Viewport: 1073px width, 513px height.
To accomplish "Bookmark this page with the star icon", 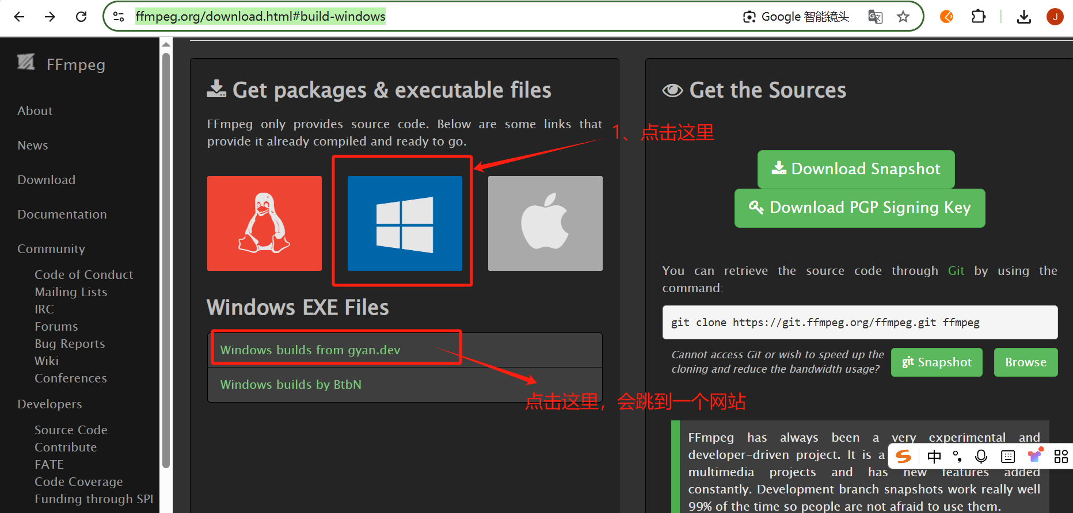I will click(903, 17).
